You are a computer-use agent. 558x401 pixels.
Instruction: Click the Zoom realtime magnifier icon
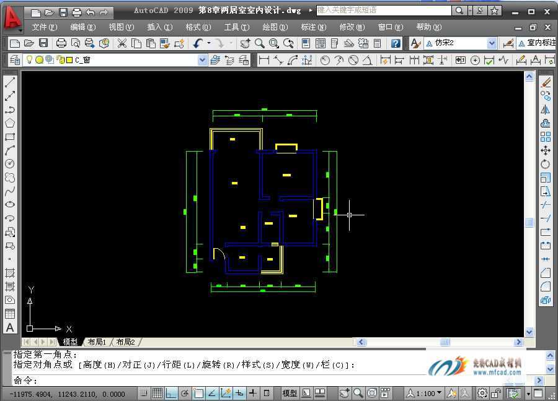(x=259, y=43)
